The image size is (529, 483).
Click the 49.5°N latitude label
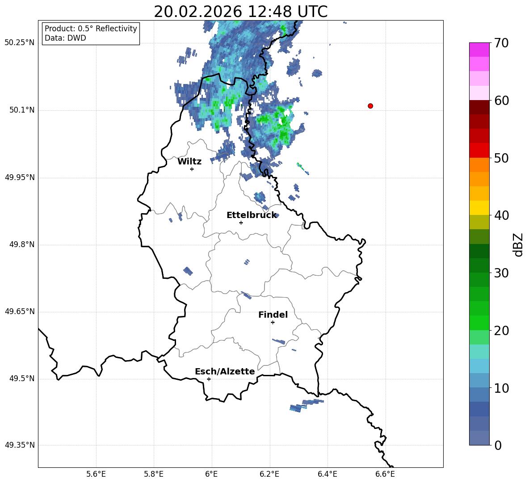click(22, 378)
